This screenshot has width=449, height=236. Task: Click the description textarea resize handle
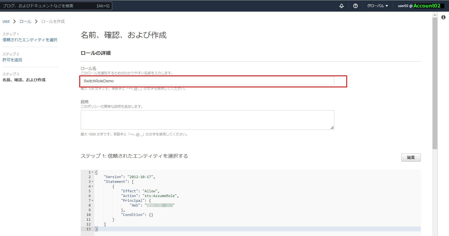[332, 128]
